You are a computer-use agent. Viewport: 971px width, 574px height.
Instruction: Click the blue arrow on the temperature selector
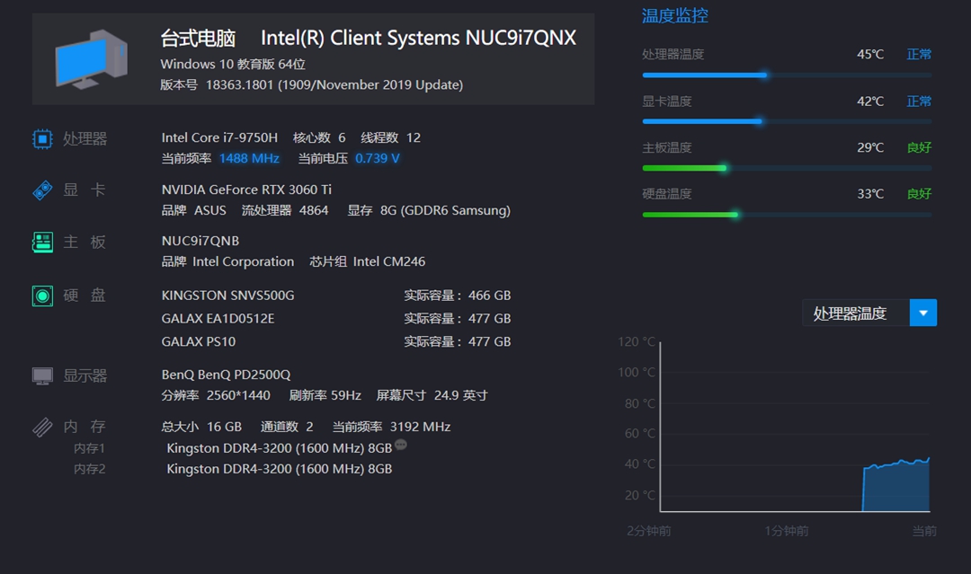pos(923,313)
